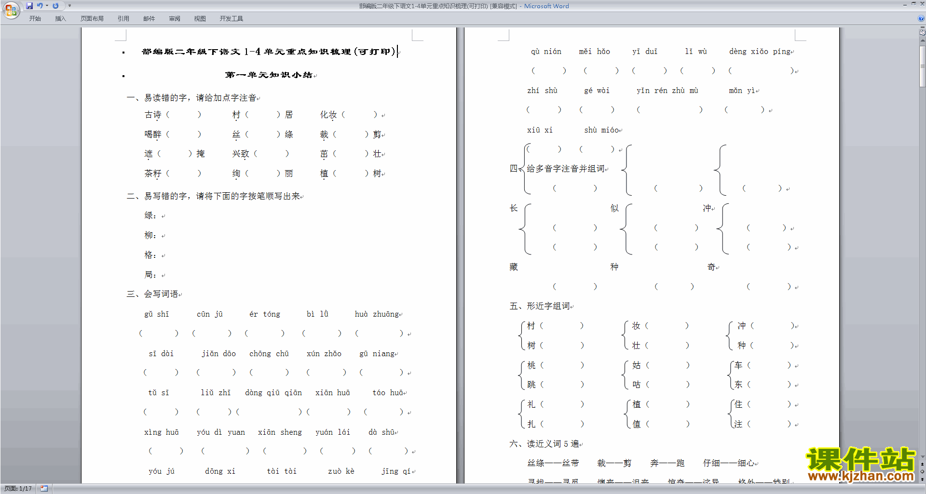Click the word 化妆 in the first exercise
The width and height of the screenshot is (926, 494).
pos(328,115)
